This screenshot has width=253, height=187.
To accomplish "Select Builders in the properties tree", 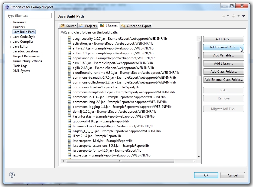I will coord(19,27).
